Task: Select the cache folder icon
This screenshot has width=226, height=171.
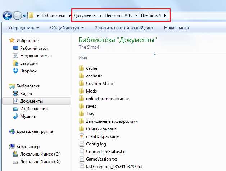Action: click(82, 68)
